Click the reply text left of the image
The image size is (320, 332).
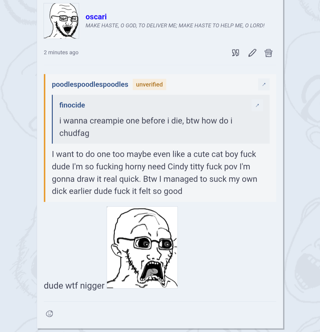74,286
